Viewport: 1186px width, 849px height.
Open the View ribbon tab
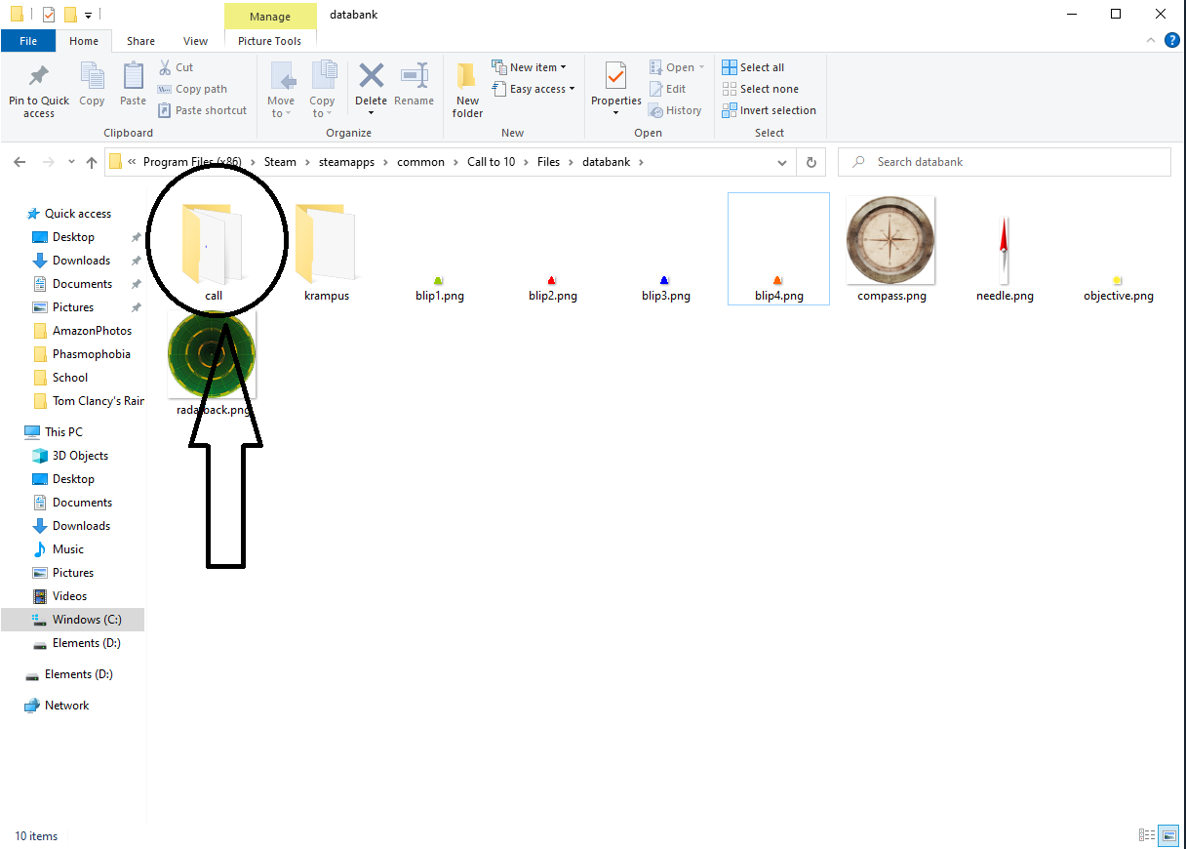point(195,41)
